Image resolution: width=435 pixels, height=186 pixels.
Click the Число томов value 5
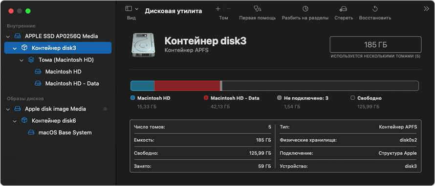(270, 127)
